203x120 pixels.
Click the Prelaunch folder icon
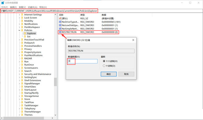tap(22, 43)
